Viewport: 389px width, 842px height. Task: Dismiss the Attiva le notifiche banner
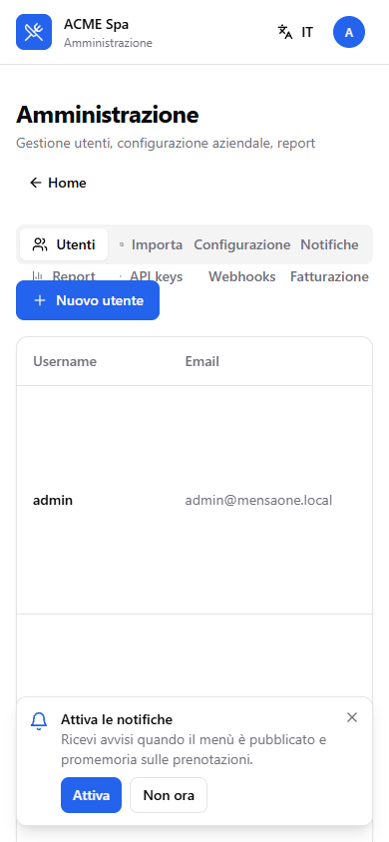pyautogui.click(x=352, y=717)
